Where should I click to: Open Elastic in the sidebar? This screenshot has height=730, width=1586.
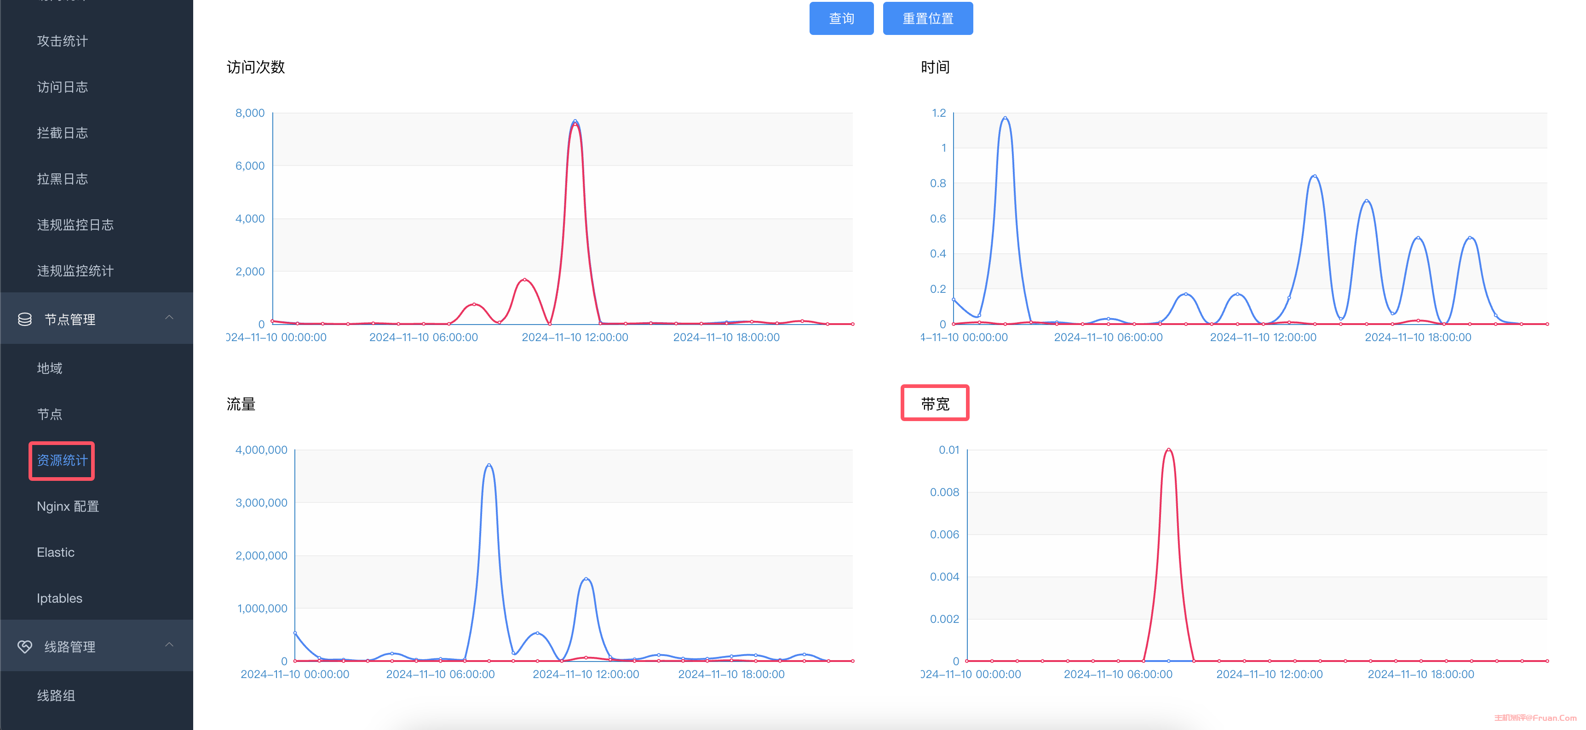55,552
